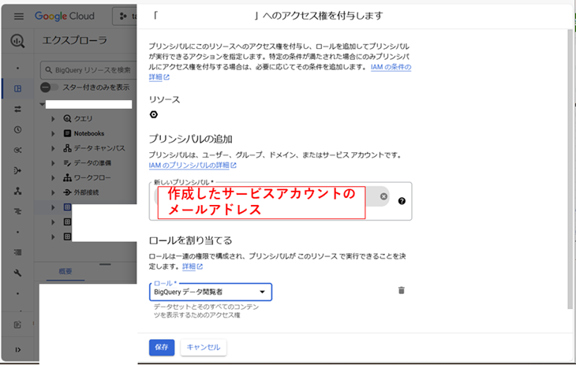Image resolution: width=576 pixels, height=365 pixels.
Task: Click the キャンセル button
Action: tap(204, 348)
